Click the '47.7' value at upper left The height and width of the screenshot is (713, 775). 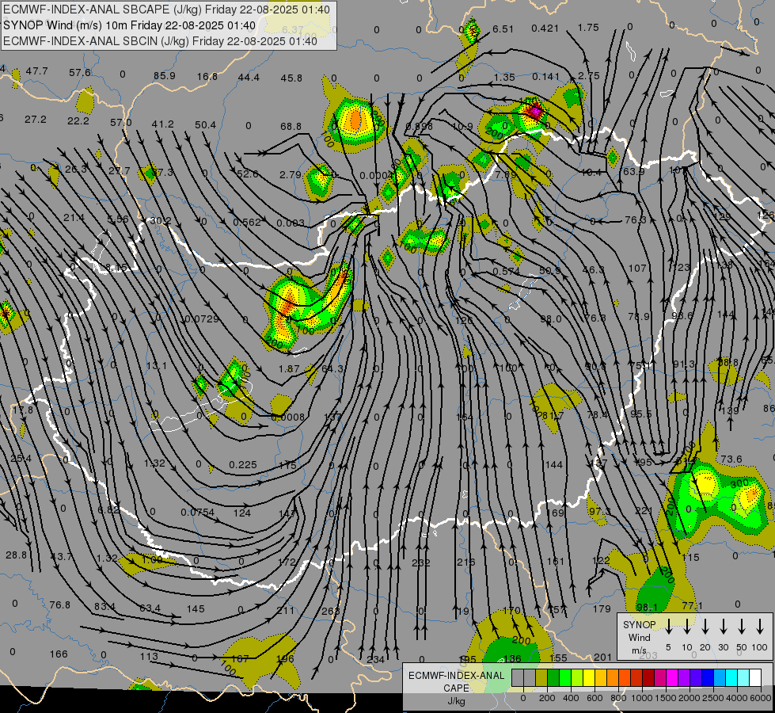pyautogui.click(x=37, y=71)
